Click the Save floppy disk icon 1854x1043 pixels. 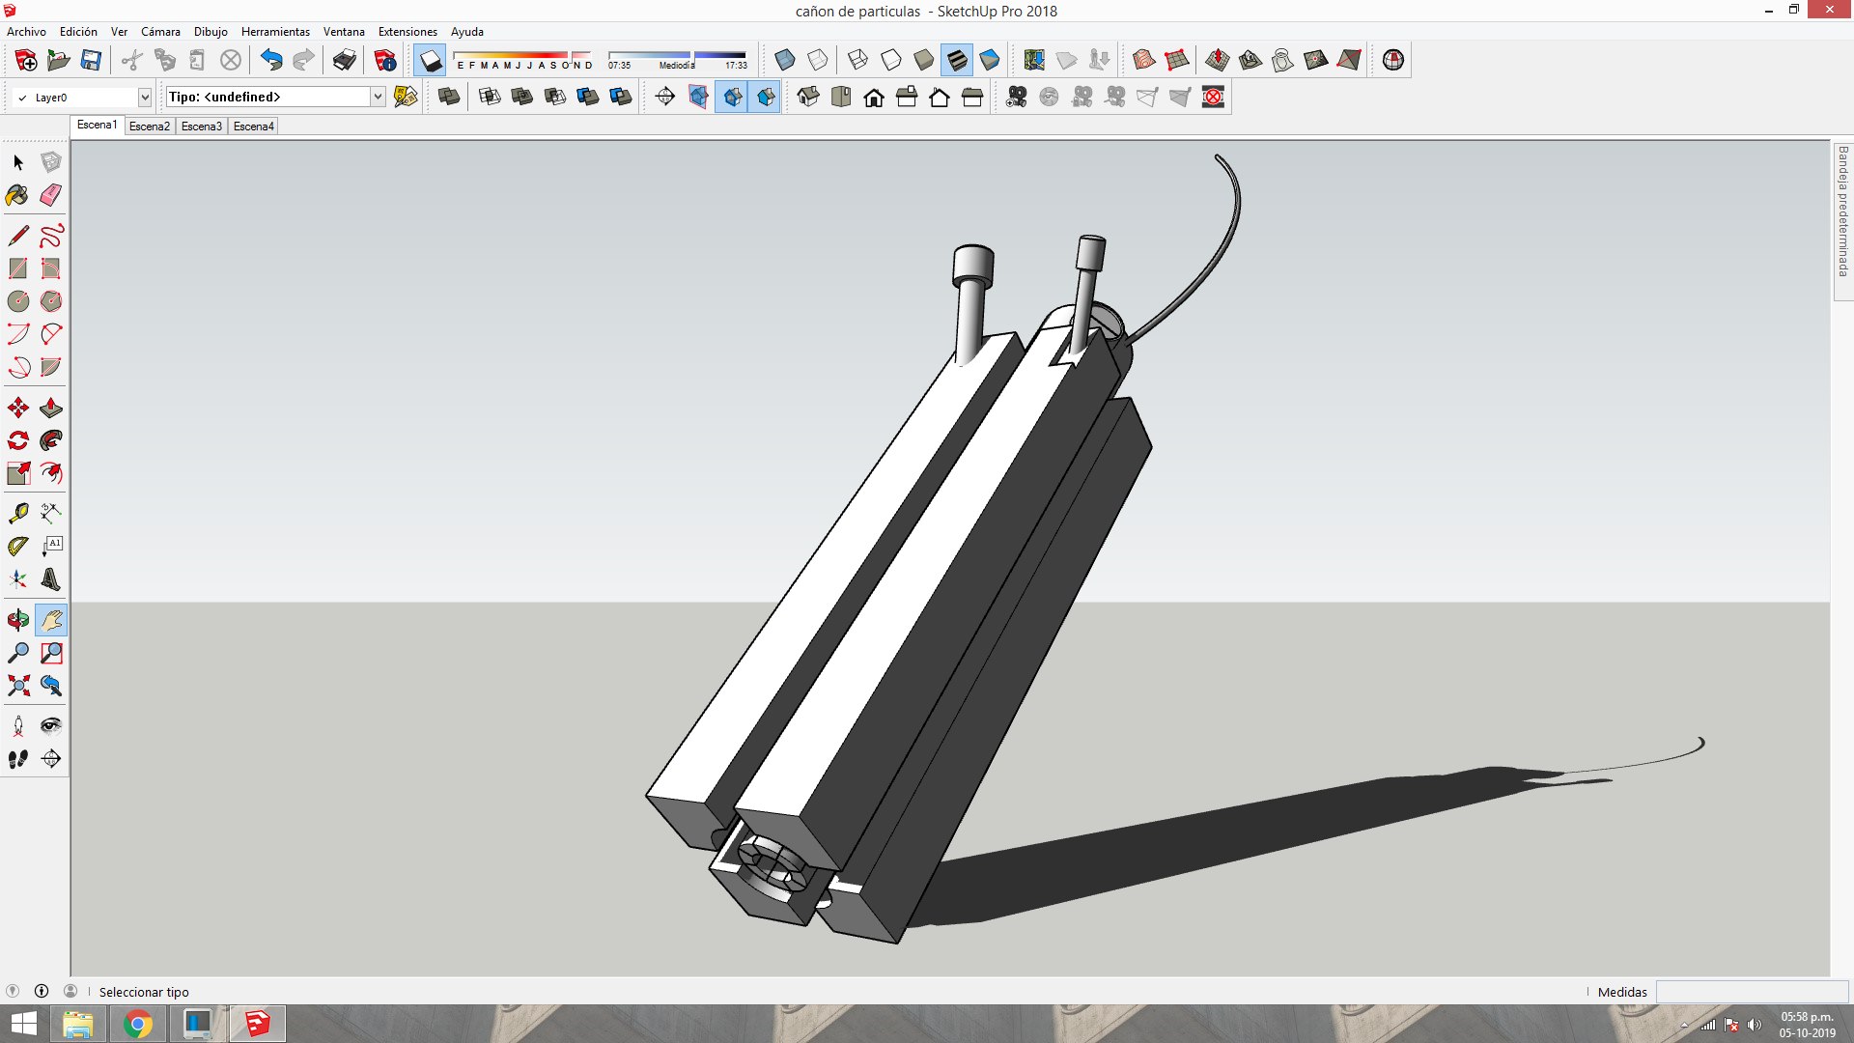(x=91, y=60)
